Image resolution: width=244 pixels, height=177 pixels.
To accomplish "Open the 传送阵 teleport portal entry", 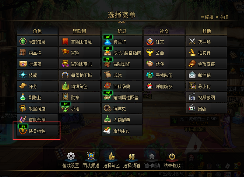I will pyautogui.click(x=122, y=42).
